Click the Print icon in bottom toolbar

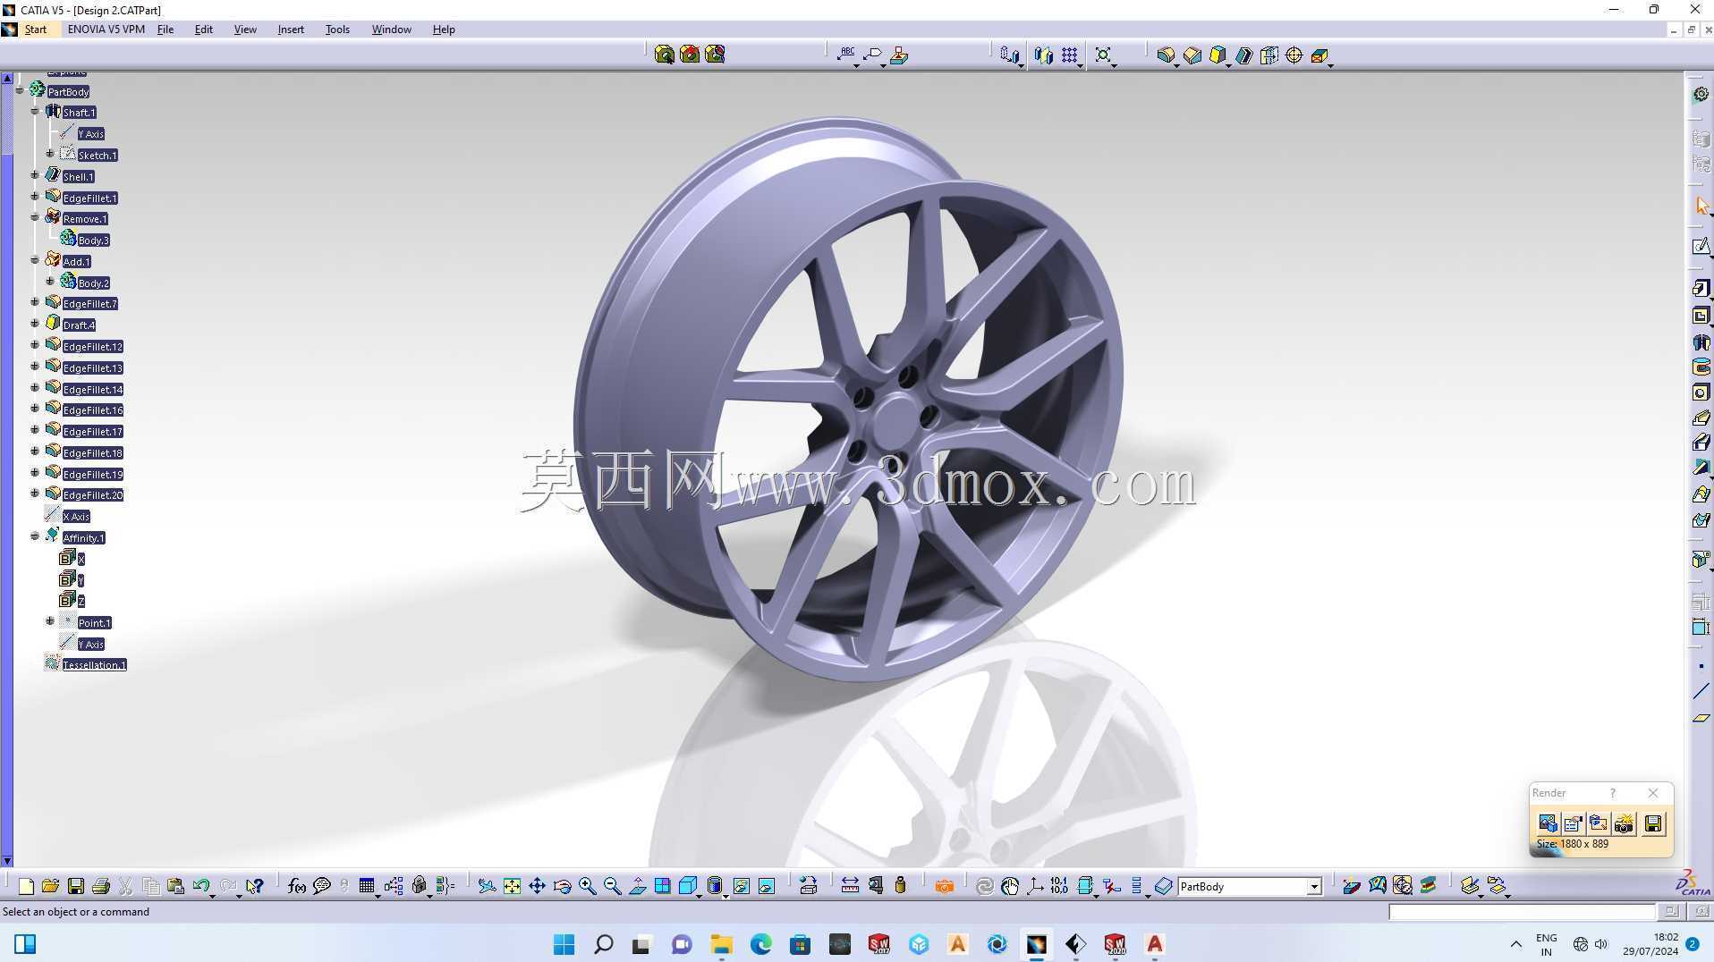[101, 886]
